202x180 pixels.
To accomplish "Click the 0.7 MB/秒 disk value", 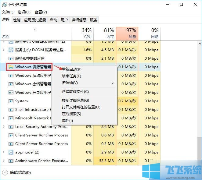I will [127, 101].
